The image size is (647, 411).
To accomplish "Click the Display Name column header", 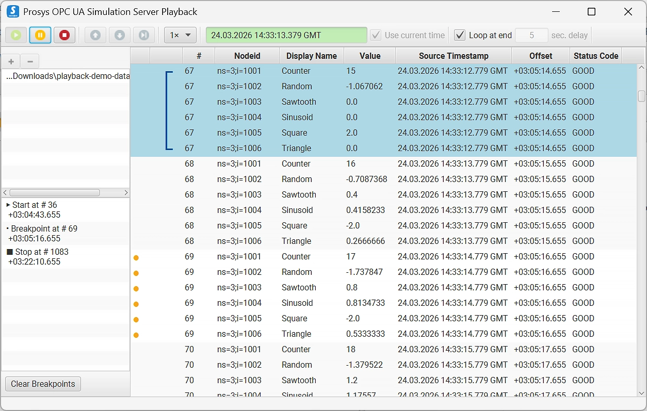I will click(x=311, y=56).
